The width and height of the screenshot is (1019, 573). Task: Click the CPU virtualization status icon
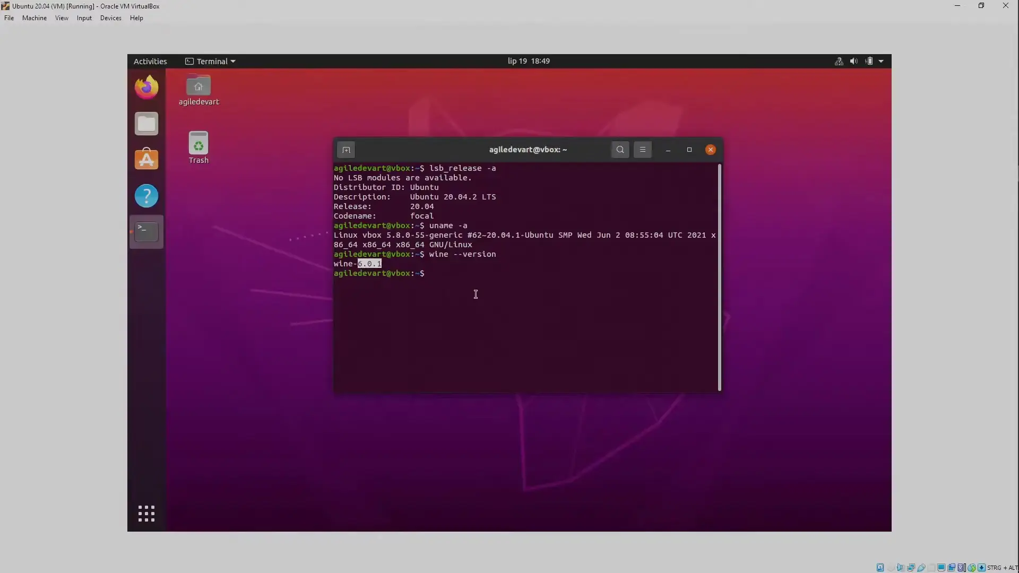coord(961,568)
